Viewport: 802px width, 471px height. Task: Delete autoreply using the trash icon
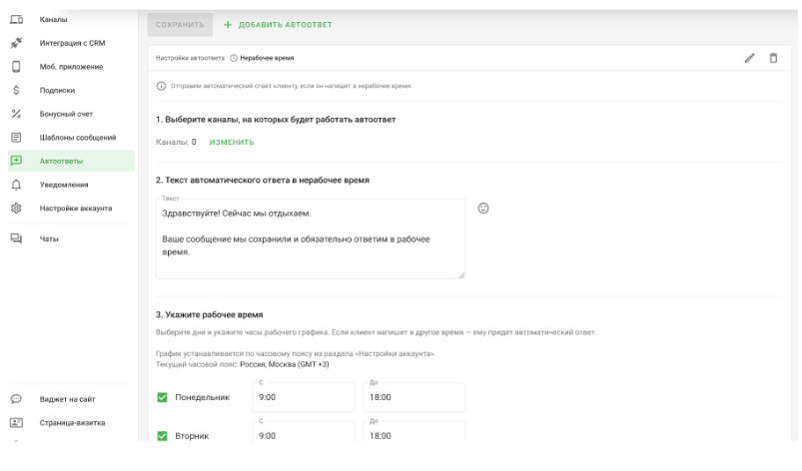tap(773, 58)
